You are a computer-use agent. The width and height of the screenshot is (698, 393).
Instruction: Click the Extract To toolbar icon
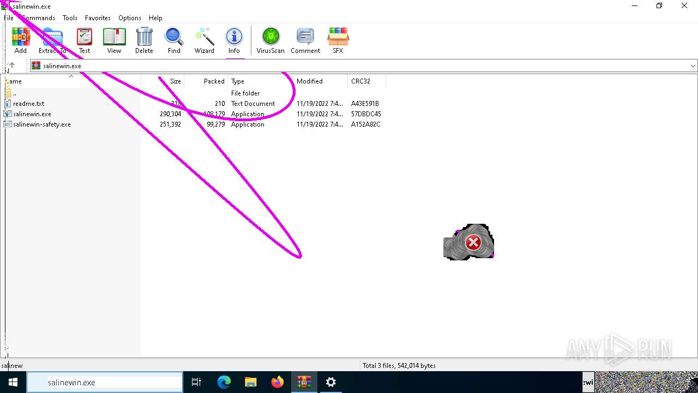52,40
